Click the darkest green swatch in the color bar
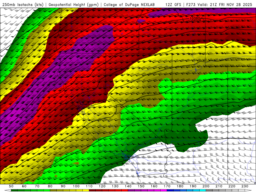The image size is (256, 192). point(14,190)
